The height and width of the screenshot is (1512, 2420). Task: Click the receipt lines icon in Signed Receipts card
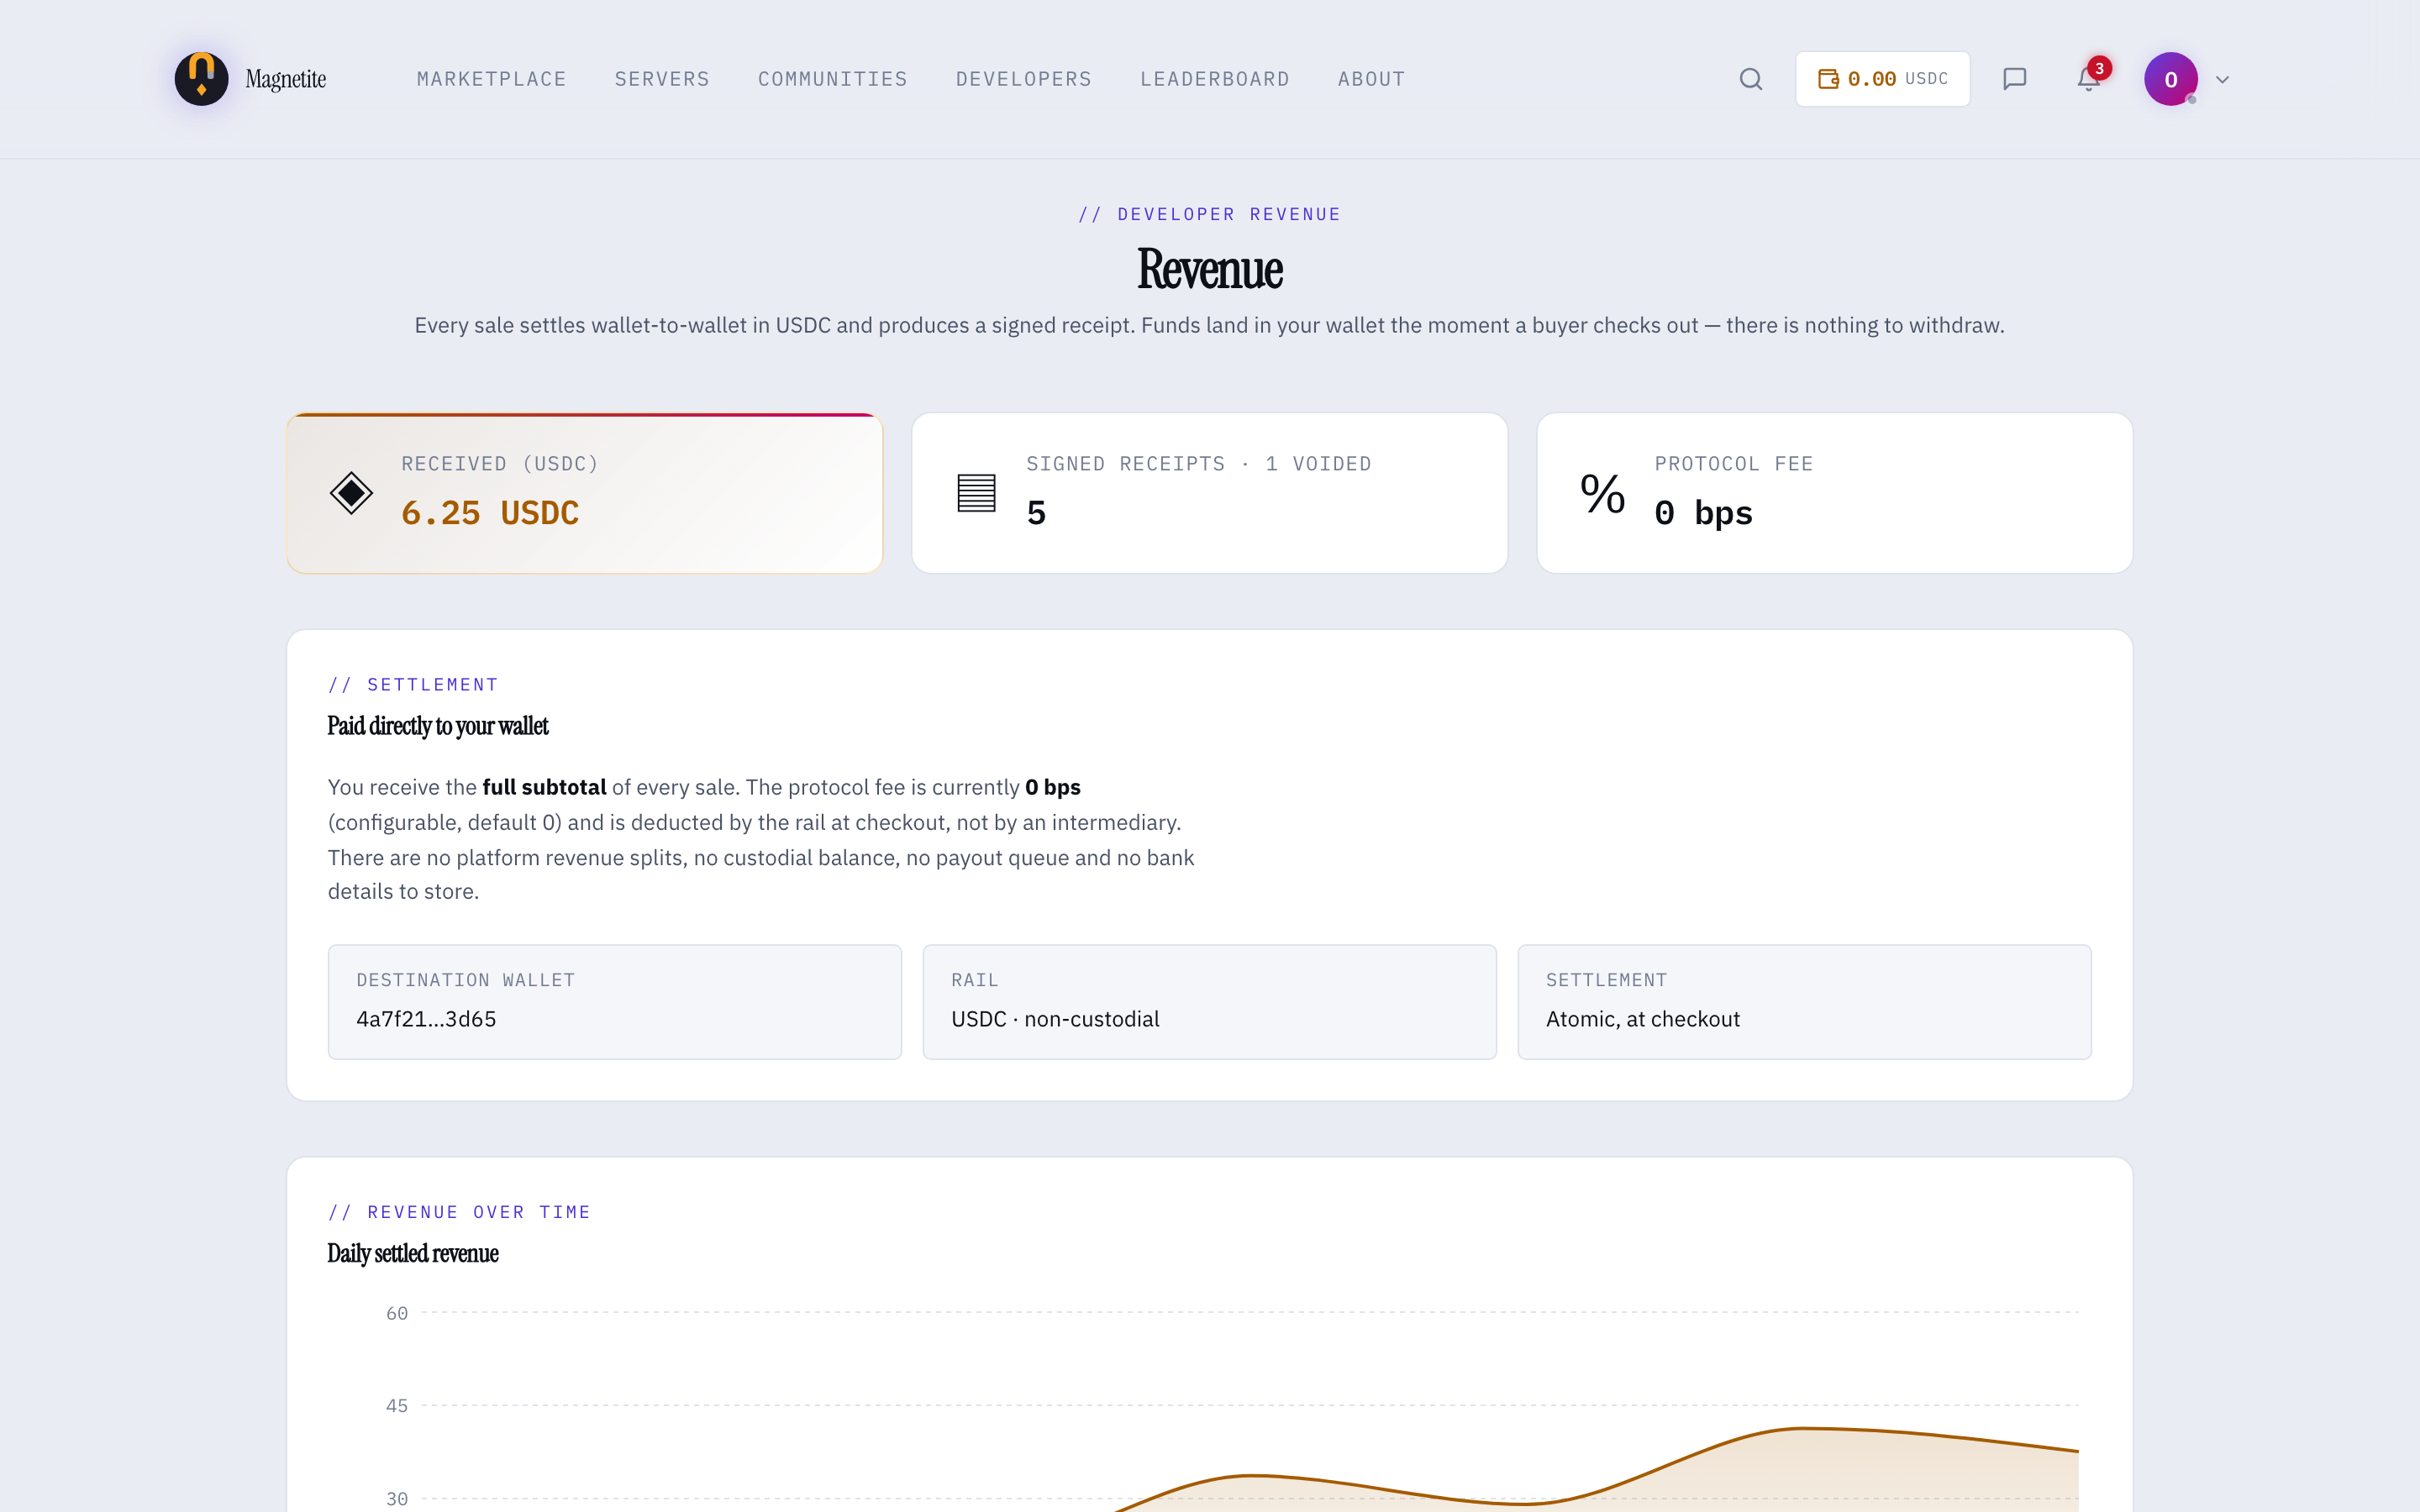(x=976, y=493)
